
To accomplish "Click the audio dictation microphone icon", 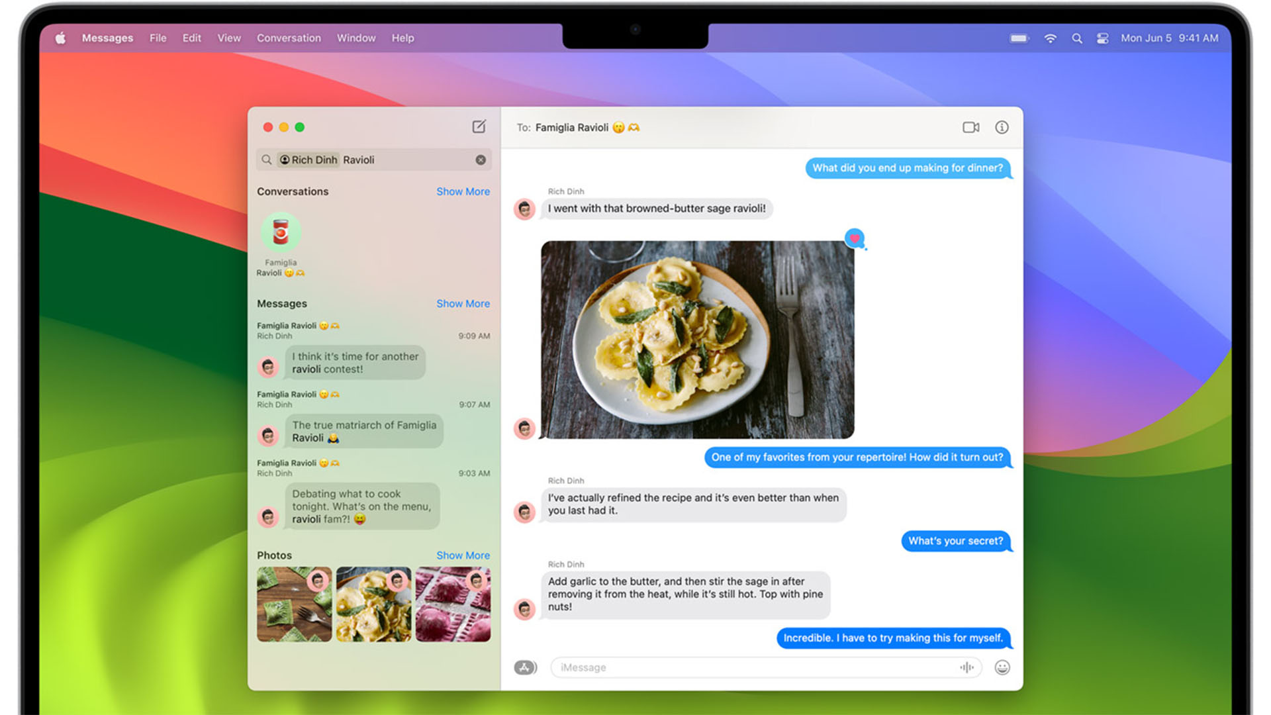I will tap(966, 665).
